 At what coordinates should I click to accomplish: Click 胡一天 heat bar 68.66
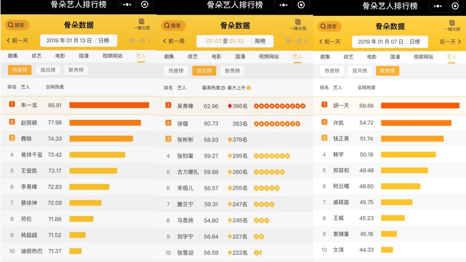click(420, 105)
